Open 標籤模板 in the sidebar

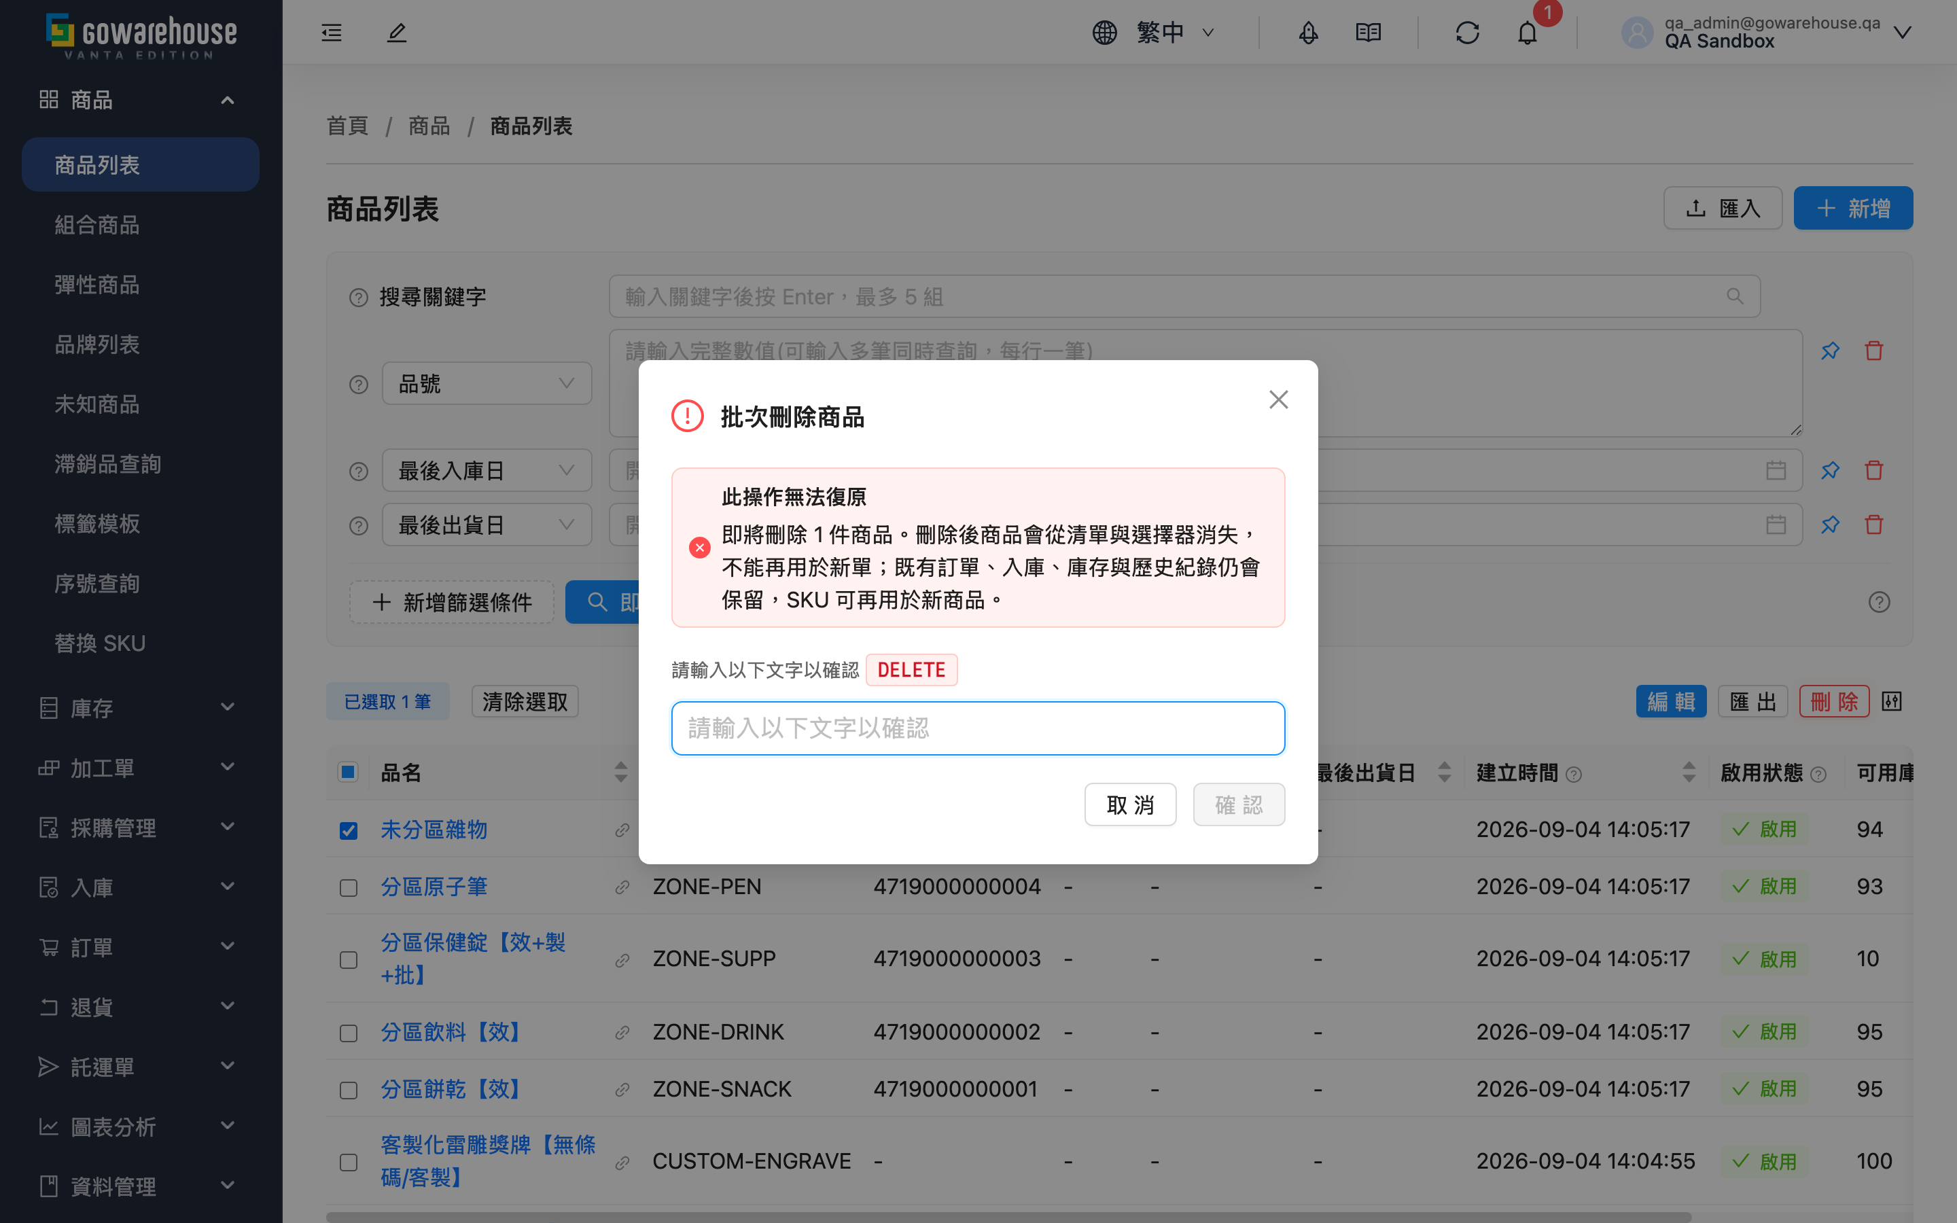pyautogui.click(x=141, y=524)
